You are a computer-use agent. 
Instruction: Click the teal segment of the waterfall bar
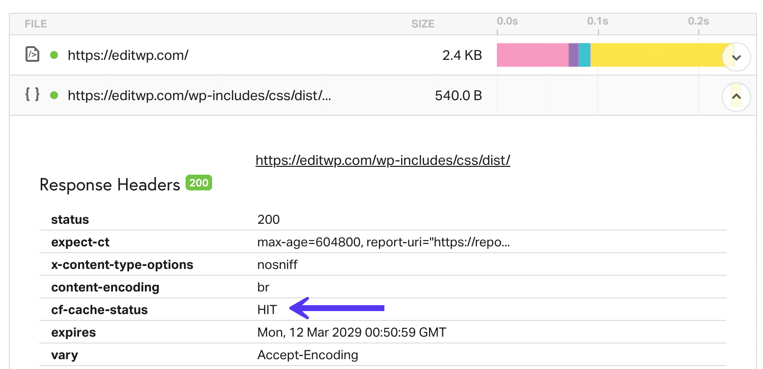[584, 55]
